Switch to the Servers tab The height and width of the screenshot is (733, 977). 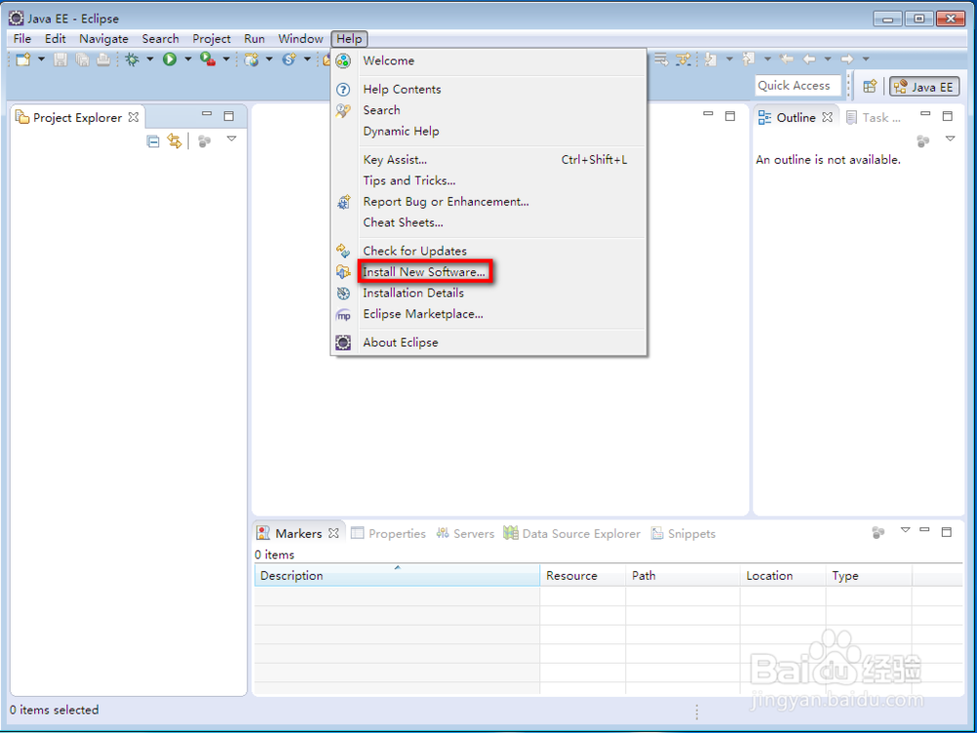[x=465, y=534]
